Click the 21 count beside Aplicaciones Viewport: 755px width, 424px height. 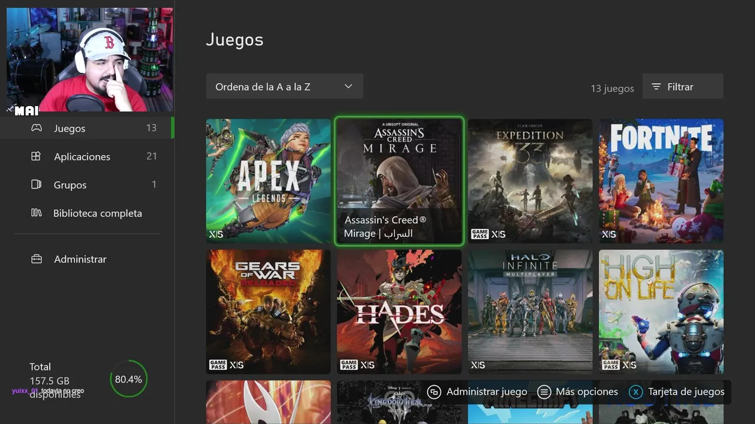[152, 156]
